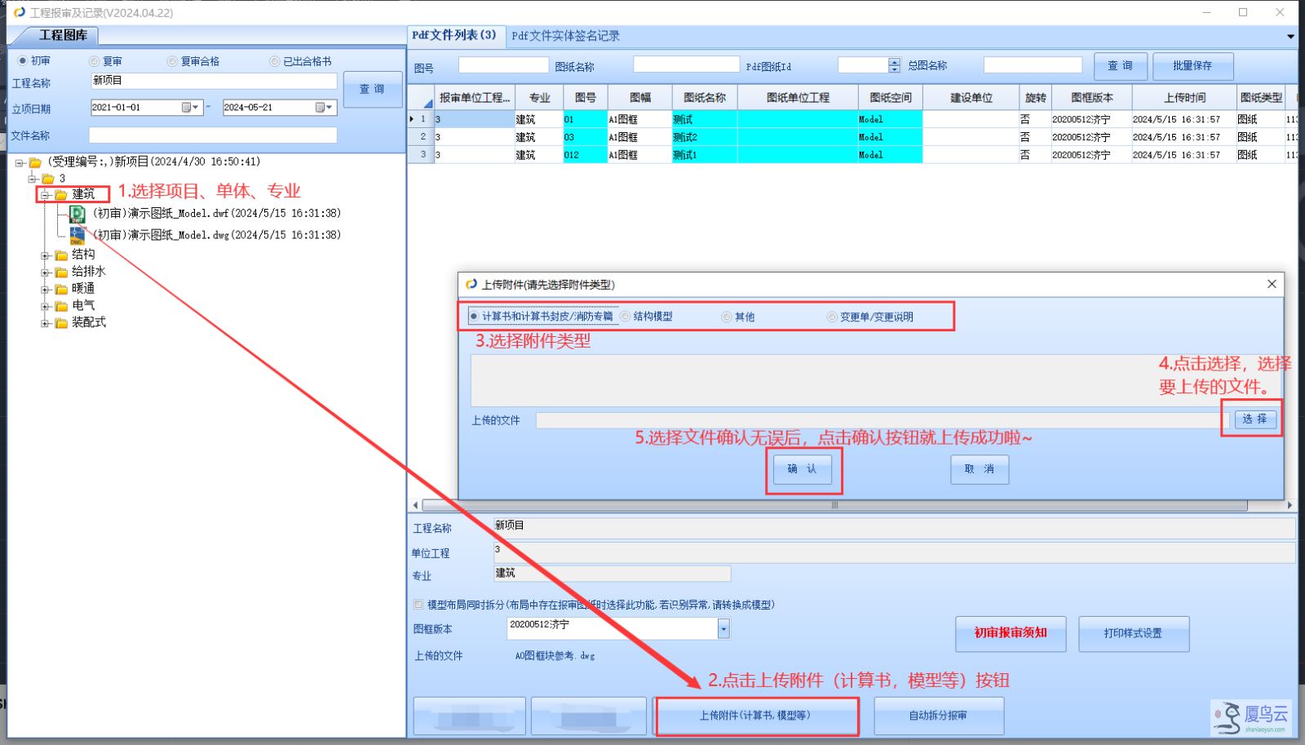Expand the 结构 tree node

pos(46,255)
